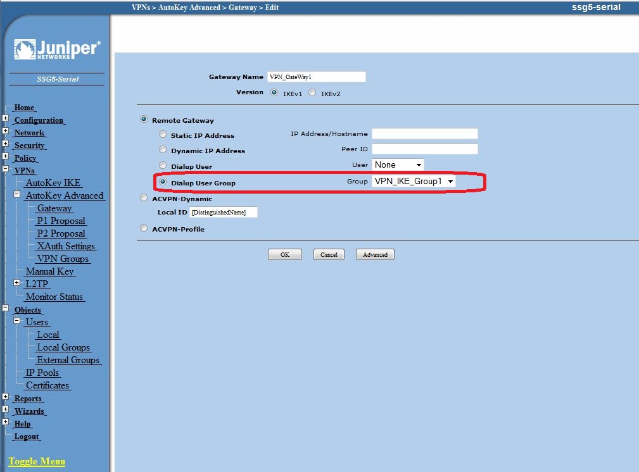639x472 pixels.
Task: Open the User dropdown showing None
Action: [x=398, y=165]
